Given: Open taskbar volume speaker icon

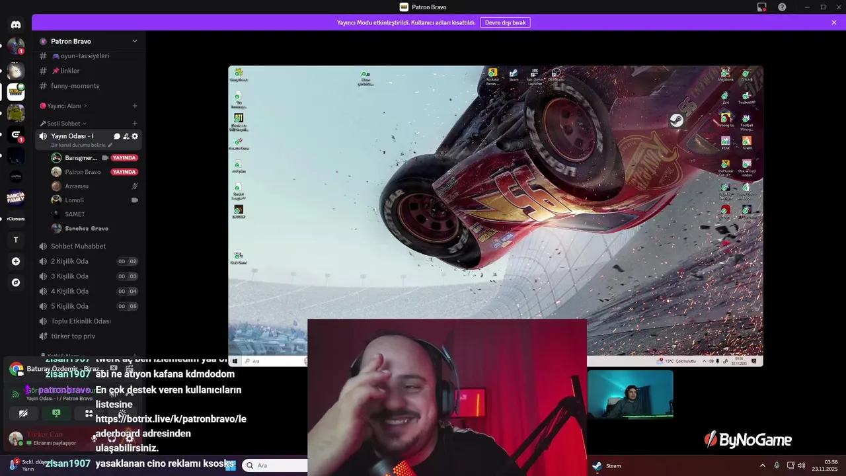Looking at the screenshot, I should 802,465.
